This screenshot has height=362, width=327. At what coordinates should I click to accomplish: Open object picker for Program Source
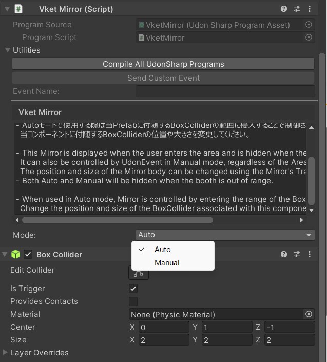[x=309, y=25]
